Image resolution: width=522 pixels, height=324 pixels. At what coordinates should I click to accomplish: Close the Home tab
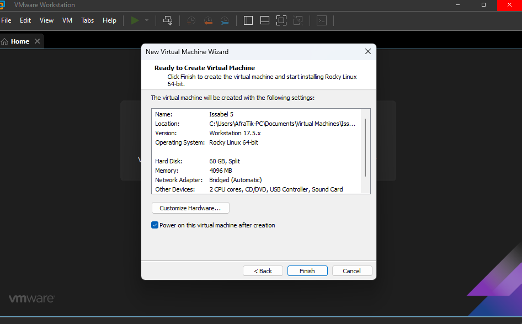coord(38,41)
